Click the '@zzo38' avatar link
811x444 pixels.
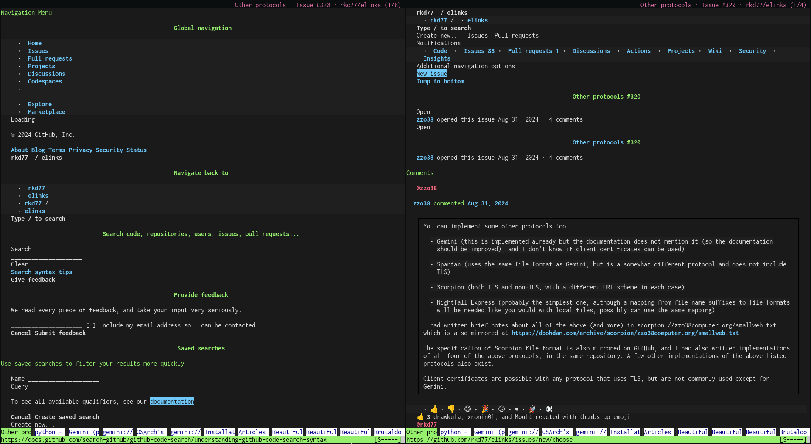(427, 188)
